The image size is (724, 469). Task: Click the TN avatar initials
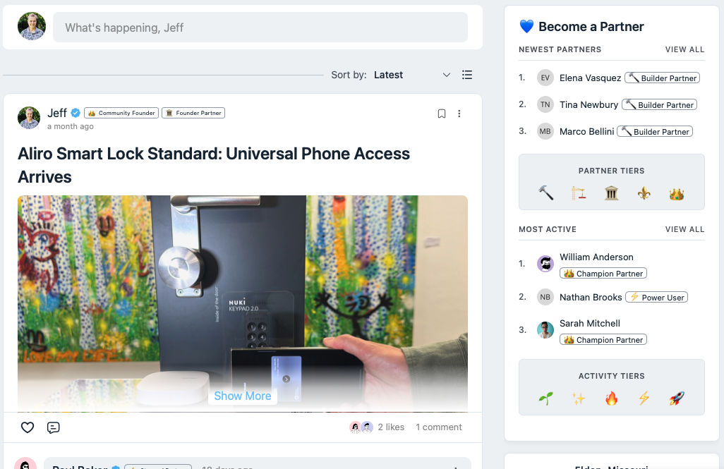point(545,104)
